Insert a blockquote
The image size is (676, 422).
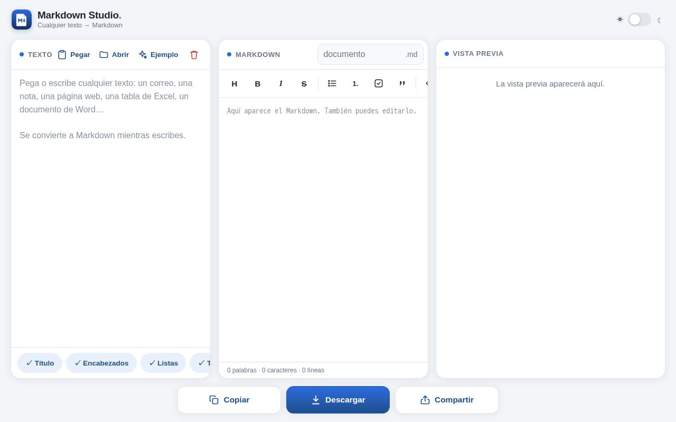pyautogui.click(x=402, y=83)
